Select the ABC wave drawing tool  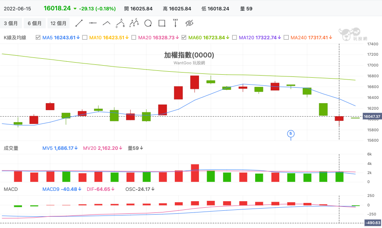tap(120, 23)
